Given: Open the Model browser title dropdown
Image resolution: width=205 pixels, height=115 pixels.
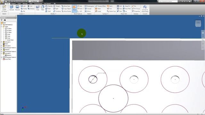Looking at the screenshot, I should [4, 18].
